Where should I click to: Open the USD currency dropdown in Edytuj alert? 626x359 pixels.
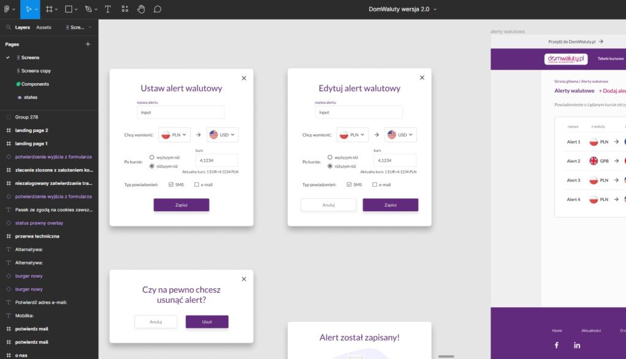coord(400,135)
